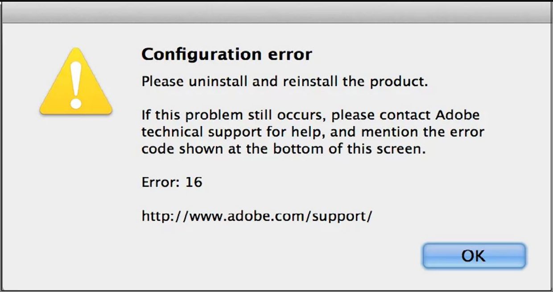Image resolution: width=553 pixels, height=292 pixels.
Task: Click the OK button
Action: click(x=474, y=256)
